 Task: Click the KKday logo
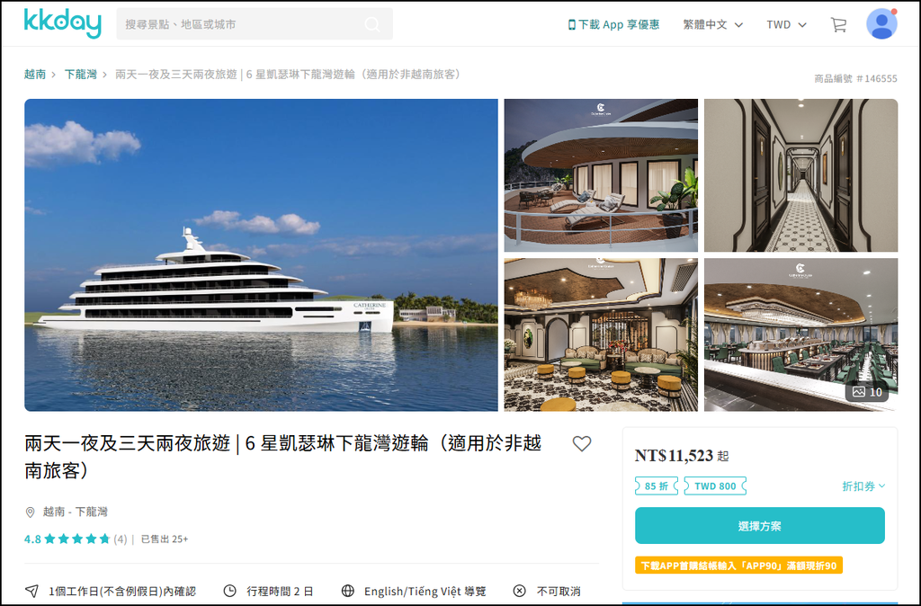pyautogui.click(x=62, y=23)
